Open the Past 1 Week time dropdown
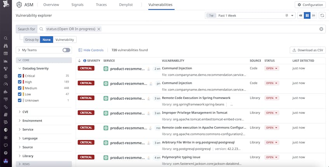This screenshot has height=167, width=329. (x=250, y=15)
